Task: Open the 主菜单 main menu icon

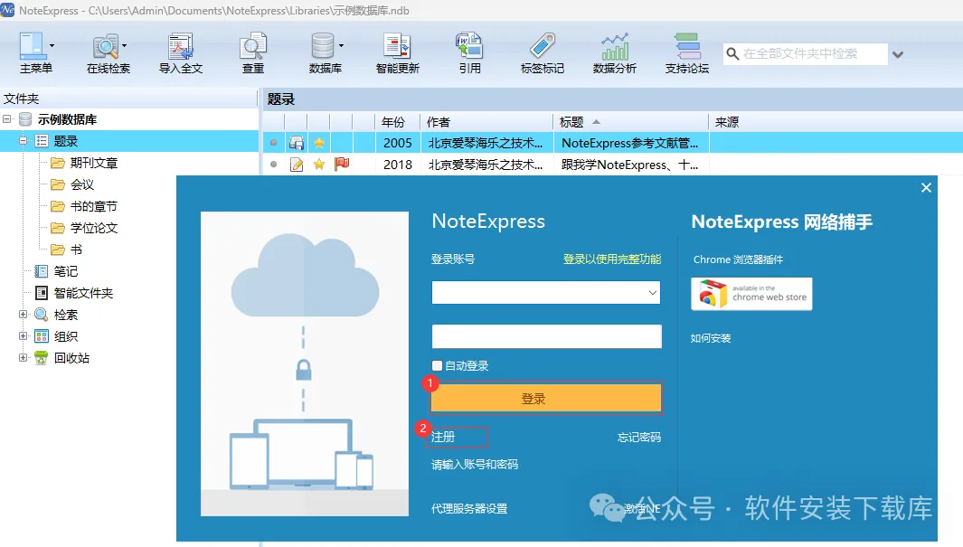Action: (32, 46)
